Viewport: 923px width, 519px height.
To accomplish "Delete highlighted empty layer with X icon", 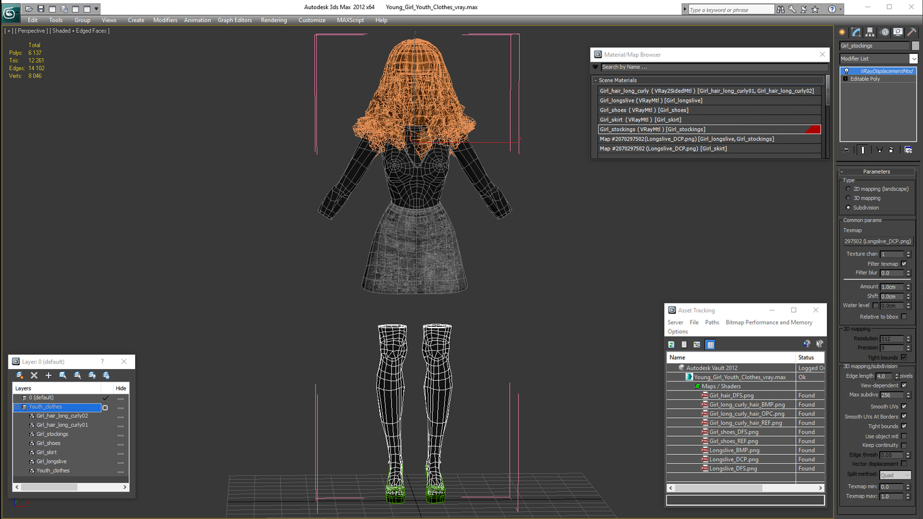I will pyautogui.click(x=34, y=375).
